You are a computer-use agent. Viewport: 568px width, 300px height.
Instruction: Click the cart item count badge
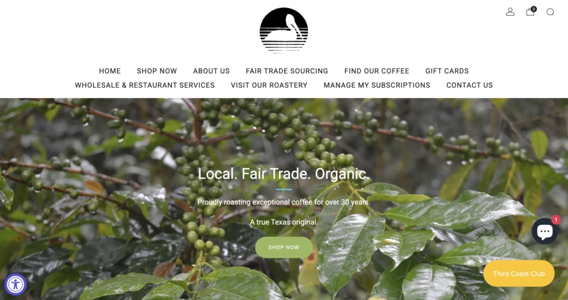534,9
